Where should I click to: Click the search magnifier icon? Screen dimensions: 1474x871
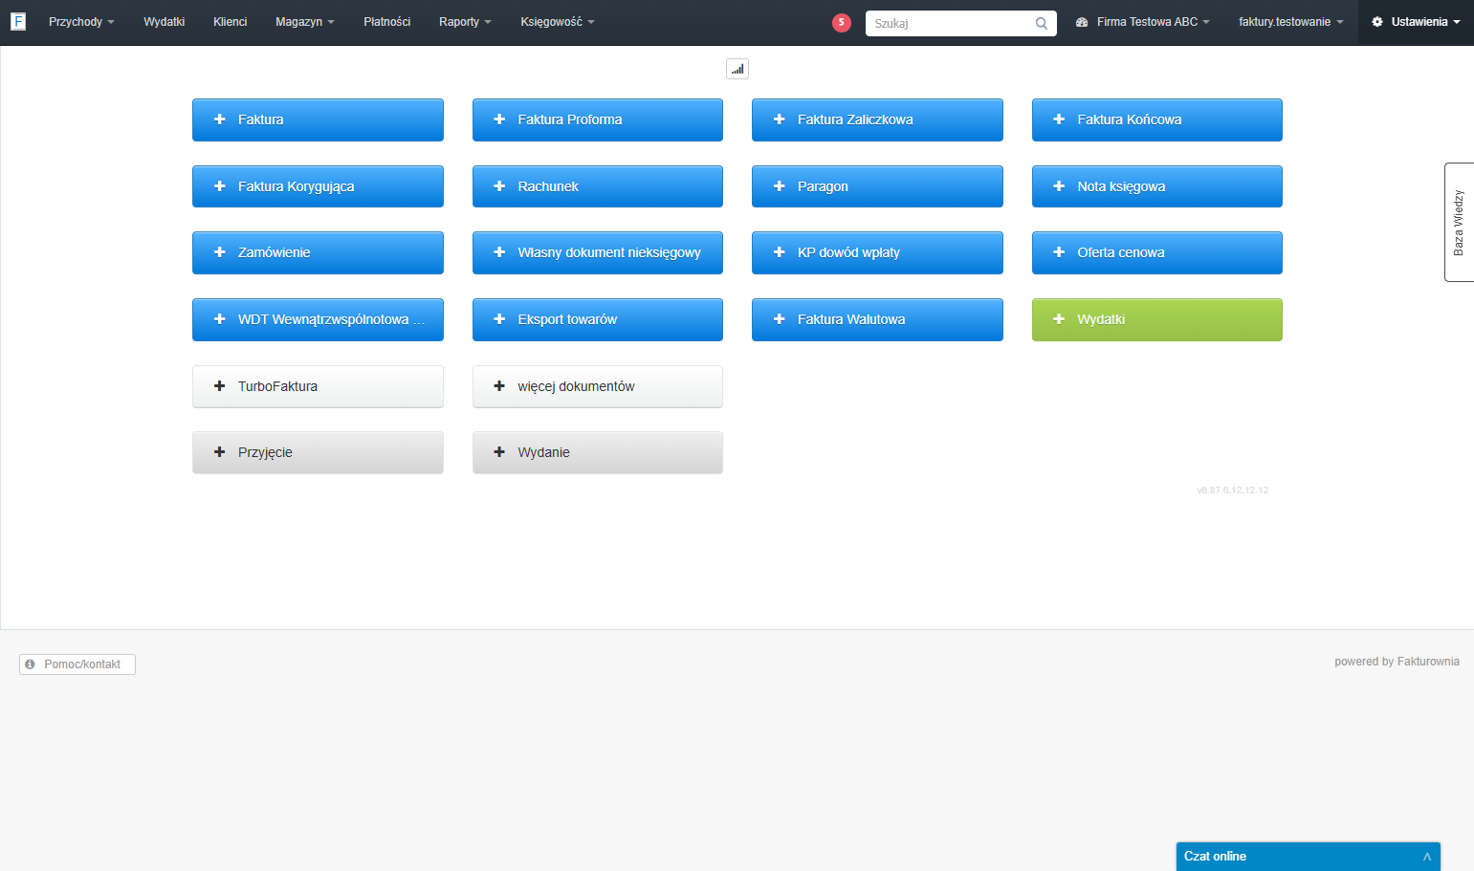pyautogui.click(x=1042, y=23)
